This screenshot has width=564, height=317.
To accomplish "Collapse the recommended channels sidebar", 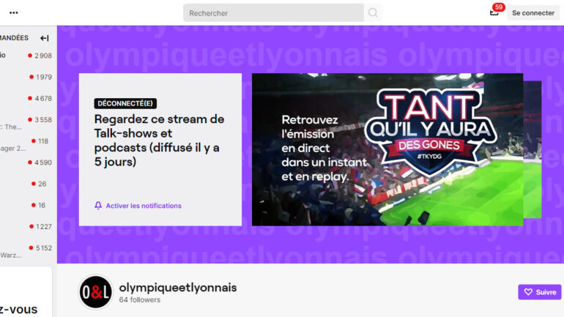I will pyautogui.click(x=45, y=38).
